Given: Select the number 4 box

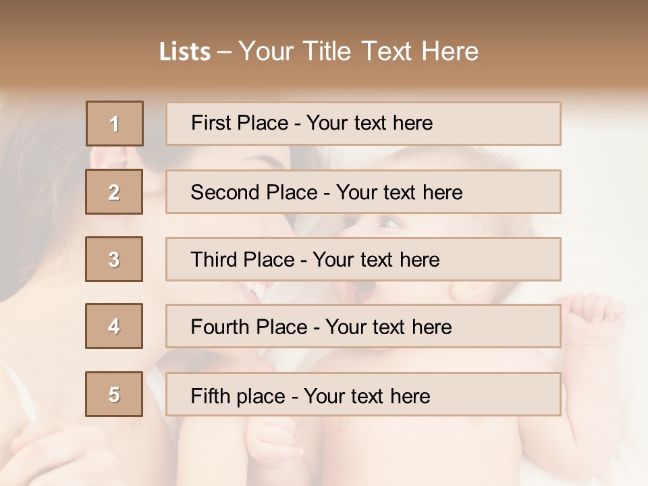Looking at the screenshot, I should (114, 326).
